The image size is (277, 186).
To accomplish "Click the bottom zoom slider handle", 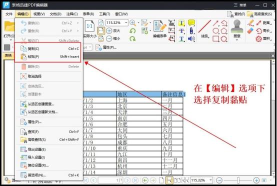I will [238, 180].
